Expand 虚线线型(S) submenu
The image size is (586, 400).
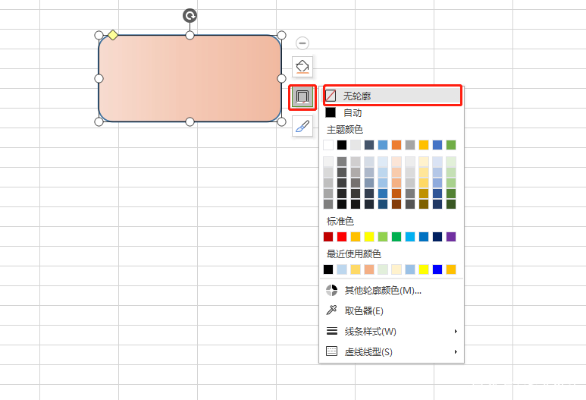click(393, 351)
